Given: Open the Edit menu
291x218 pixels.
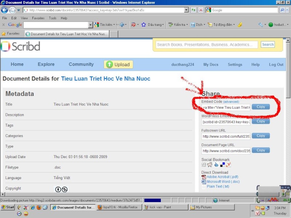Looking at the screenshot, I should 14,18.
